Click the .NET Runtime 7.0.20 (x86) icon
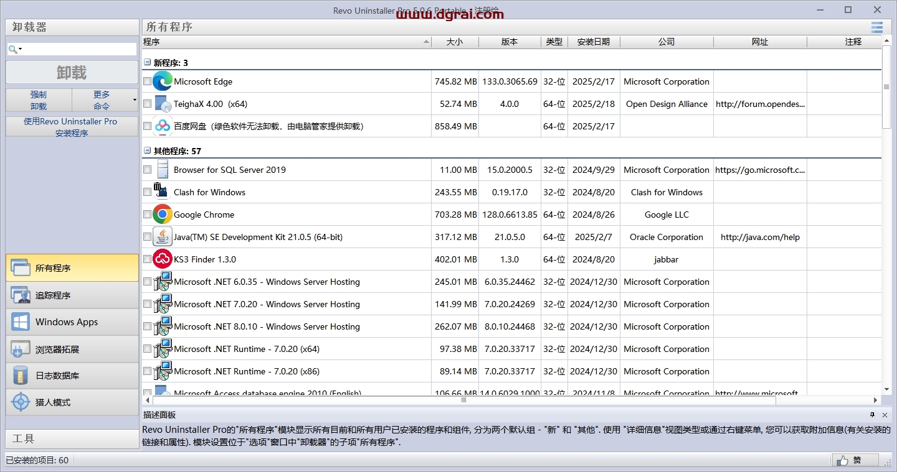897x472 pixels. point(163,371)
